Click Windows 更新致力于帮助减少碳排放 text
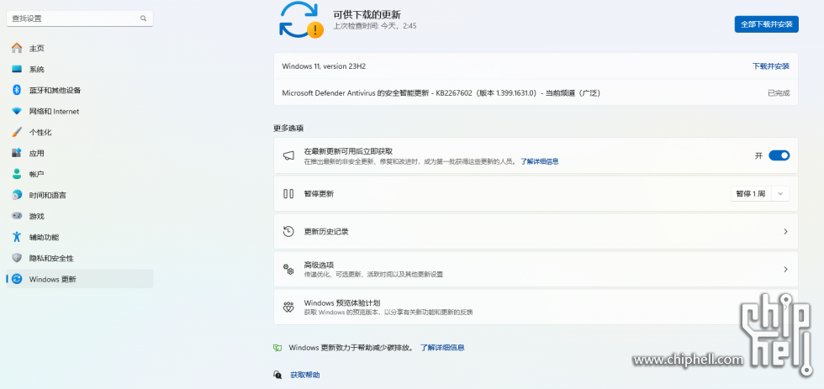 point(351,348)
